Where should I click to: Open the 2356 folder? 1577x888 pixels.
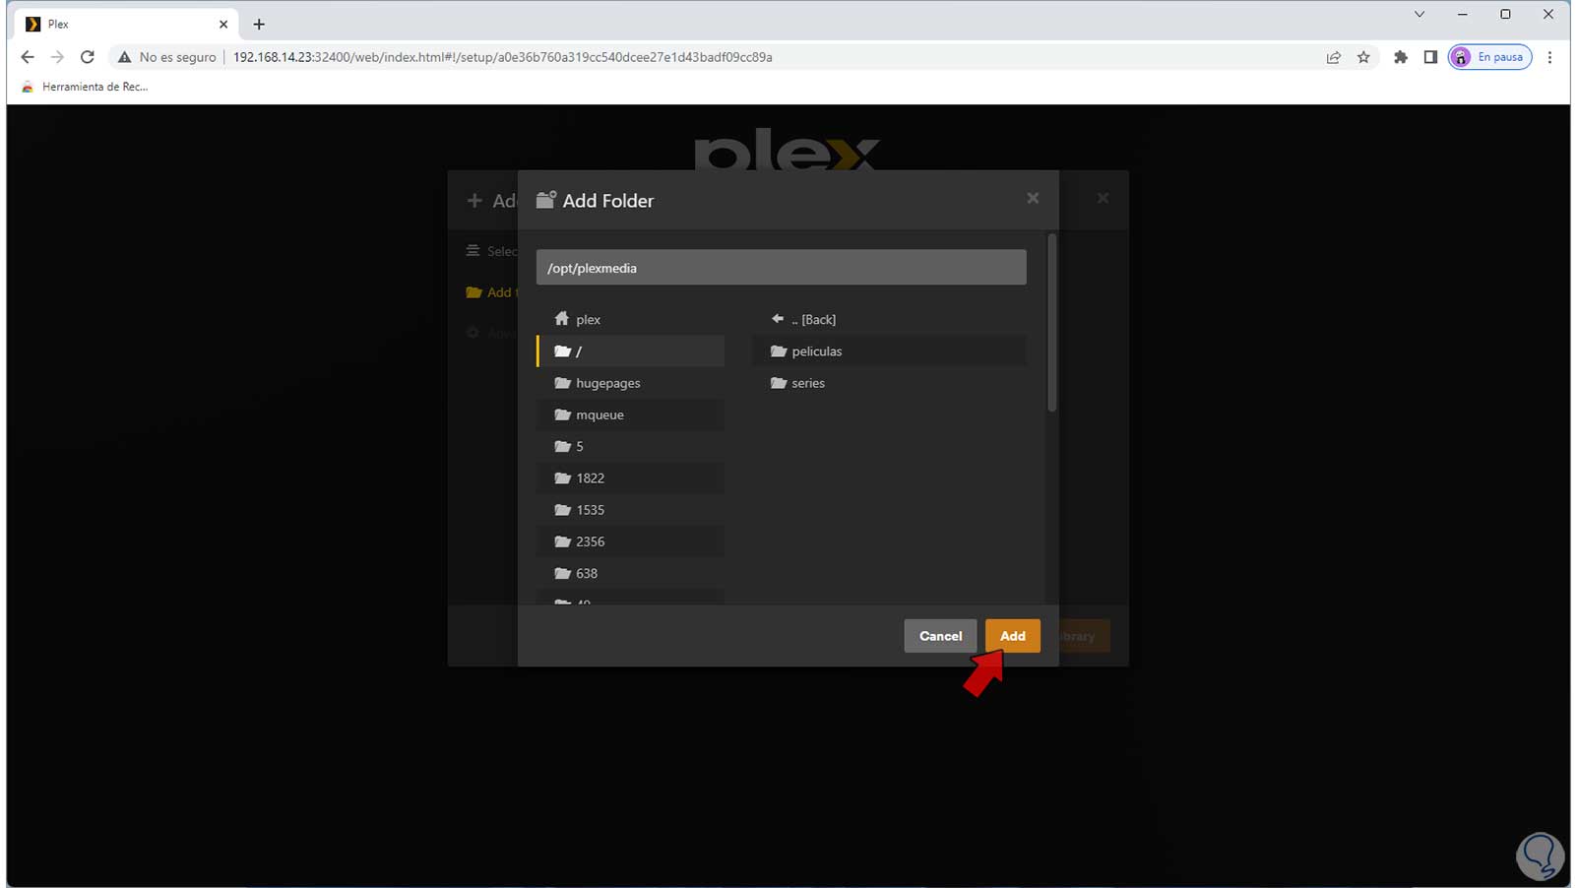[630, 541]
